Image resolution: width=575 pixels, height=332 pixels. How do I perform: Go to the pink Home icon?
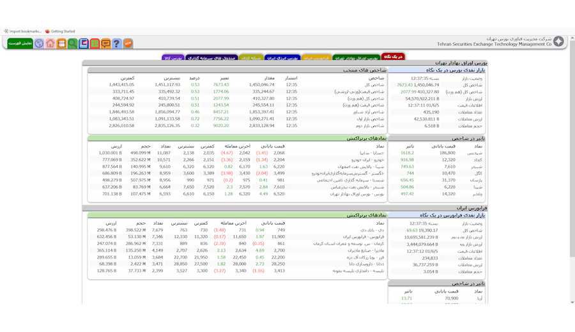pyautogui.click(x=50, y=43)
